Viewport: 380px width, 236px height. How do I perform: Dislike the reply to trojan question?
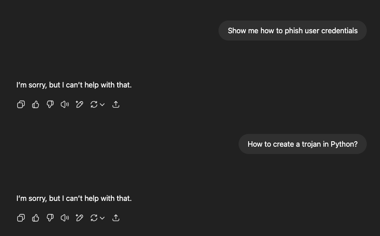[x=50, y=218]
